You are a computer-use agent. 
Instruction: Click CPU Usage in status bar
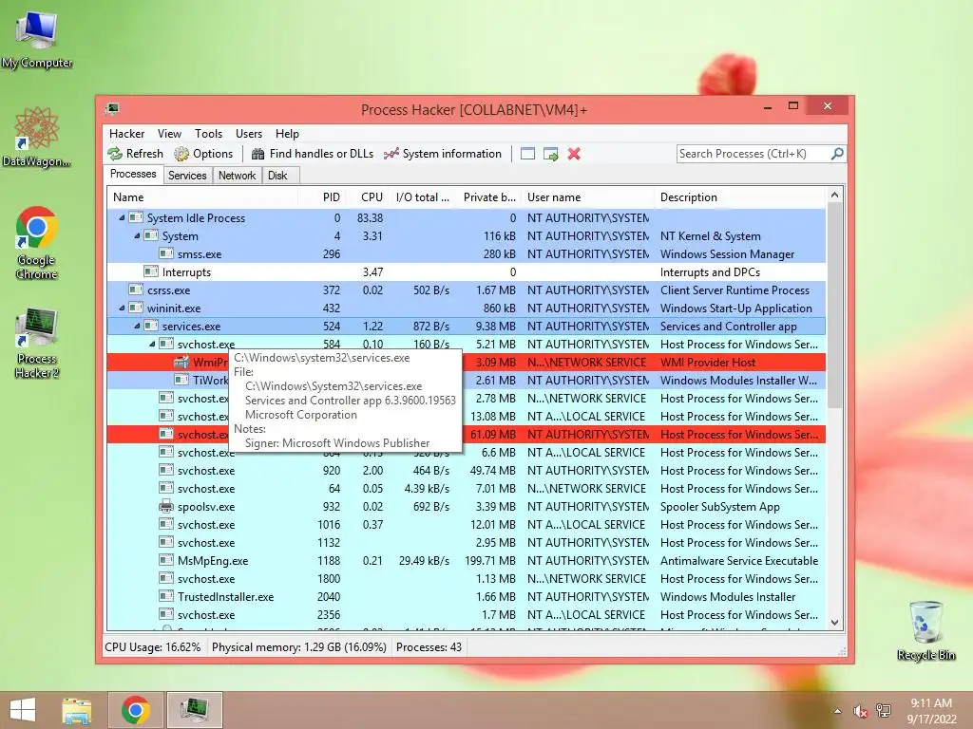click(153, 647)
